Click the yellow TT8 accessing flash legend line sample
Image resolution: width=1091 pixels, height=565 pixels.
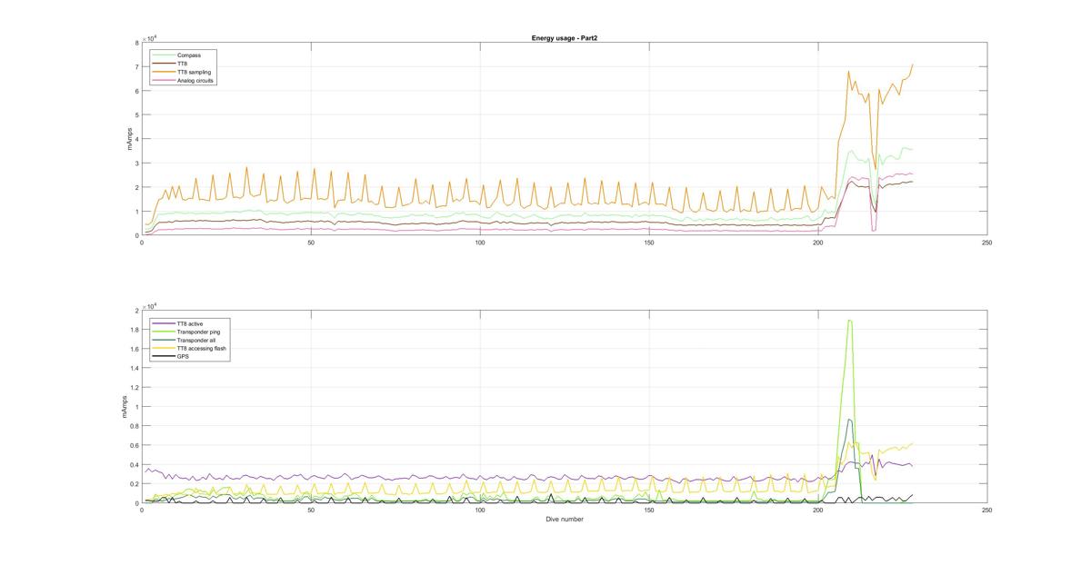(x=164, y=348)
